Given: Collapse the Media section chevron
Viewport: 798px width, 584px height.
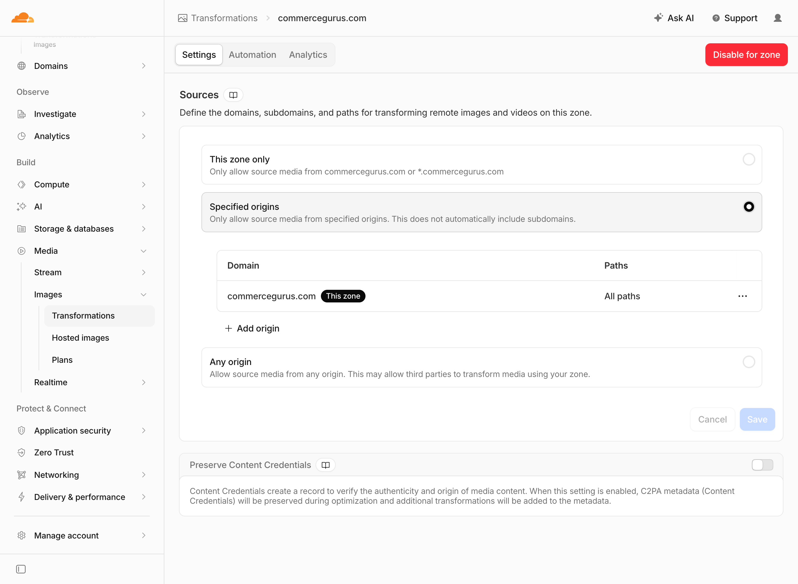Looking at the screenshot, I should pos(144,251).
